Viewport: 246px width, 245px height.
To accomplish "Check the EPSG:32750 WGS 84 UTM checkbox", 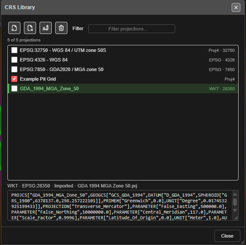I will click(14, 50).
